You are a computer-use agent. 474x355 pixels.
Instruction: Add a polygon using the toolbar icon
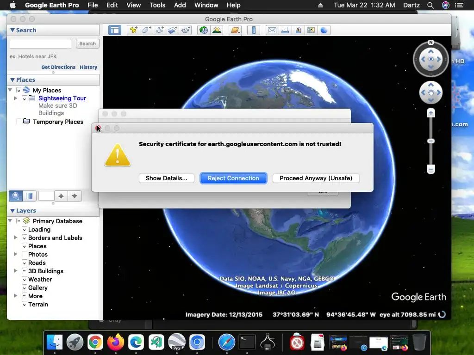pos(147,30)
